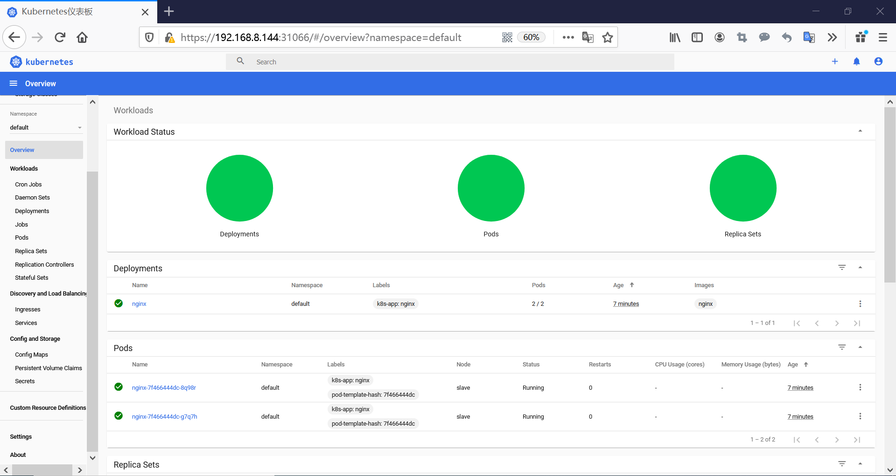Image resolution: width=896 pixels, height=476 pixels.
Task: Click the Kubernetes logo
Action: tap(41, 62)
